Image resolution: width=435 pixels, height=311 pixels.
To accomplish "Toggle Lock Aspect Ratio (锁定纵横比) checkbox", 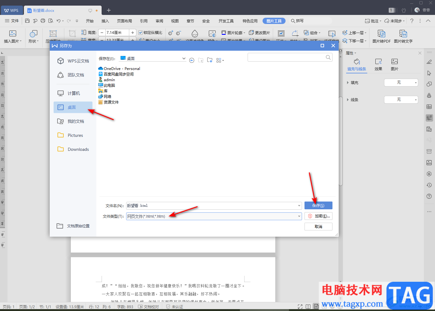I will tap(140, 33).
